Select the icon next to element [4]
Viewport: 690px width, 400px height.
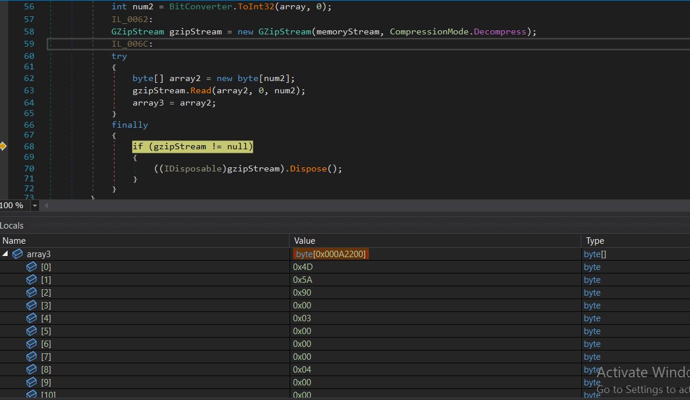pyautogui.click(x=32, y=318)
